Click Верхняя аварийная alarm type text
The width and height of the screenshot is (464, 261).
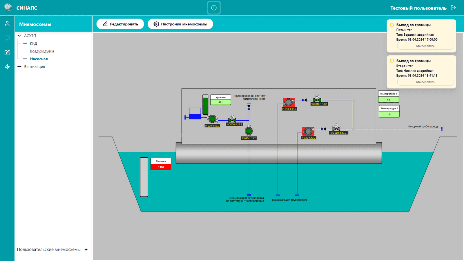418,35
